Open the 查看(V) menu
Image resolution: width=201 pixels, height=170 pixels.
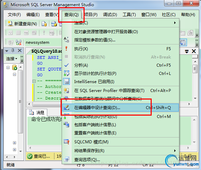(52, 15)
